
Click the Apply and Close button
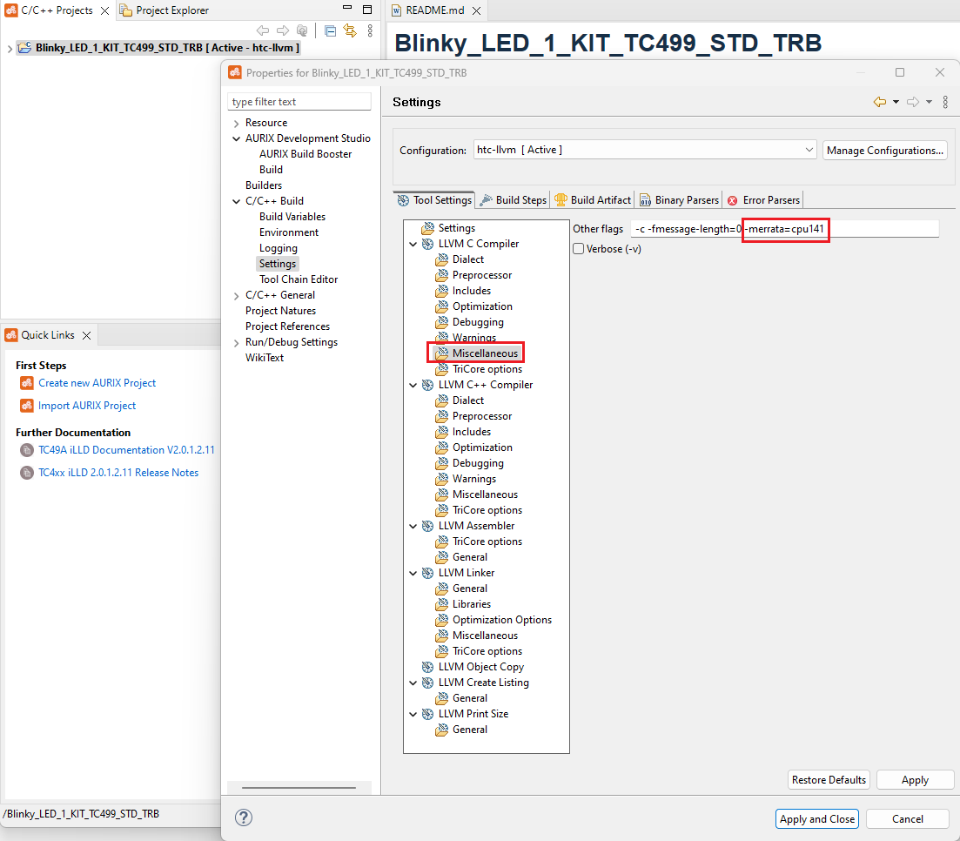tap(817, 818)
